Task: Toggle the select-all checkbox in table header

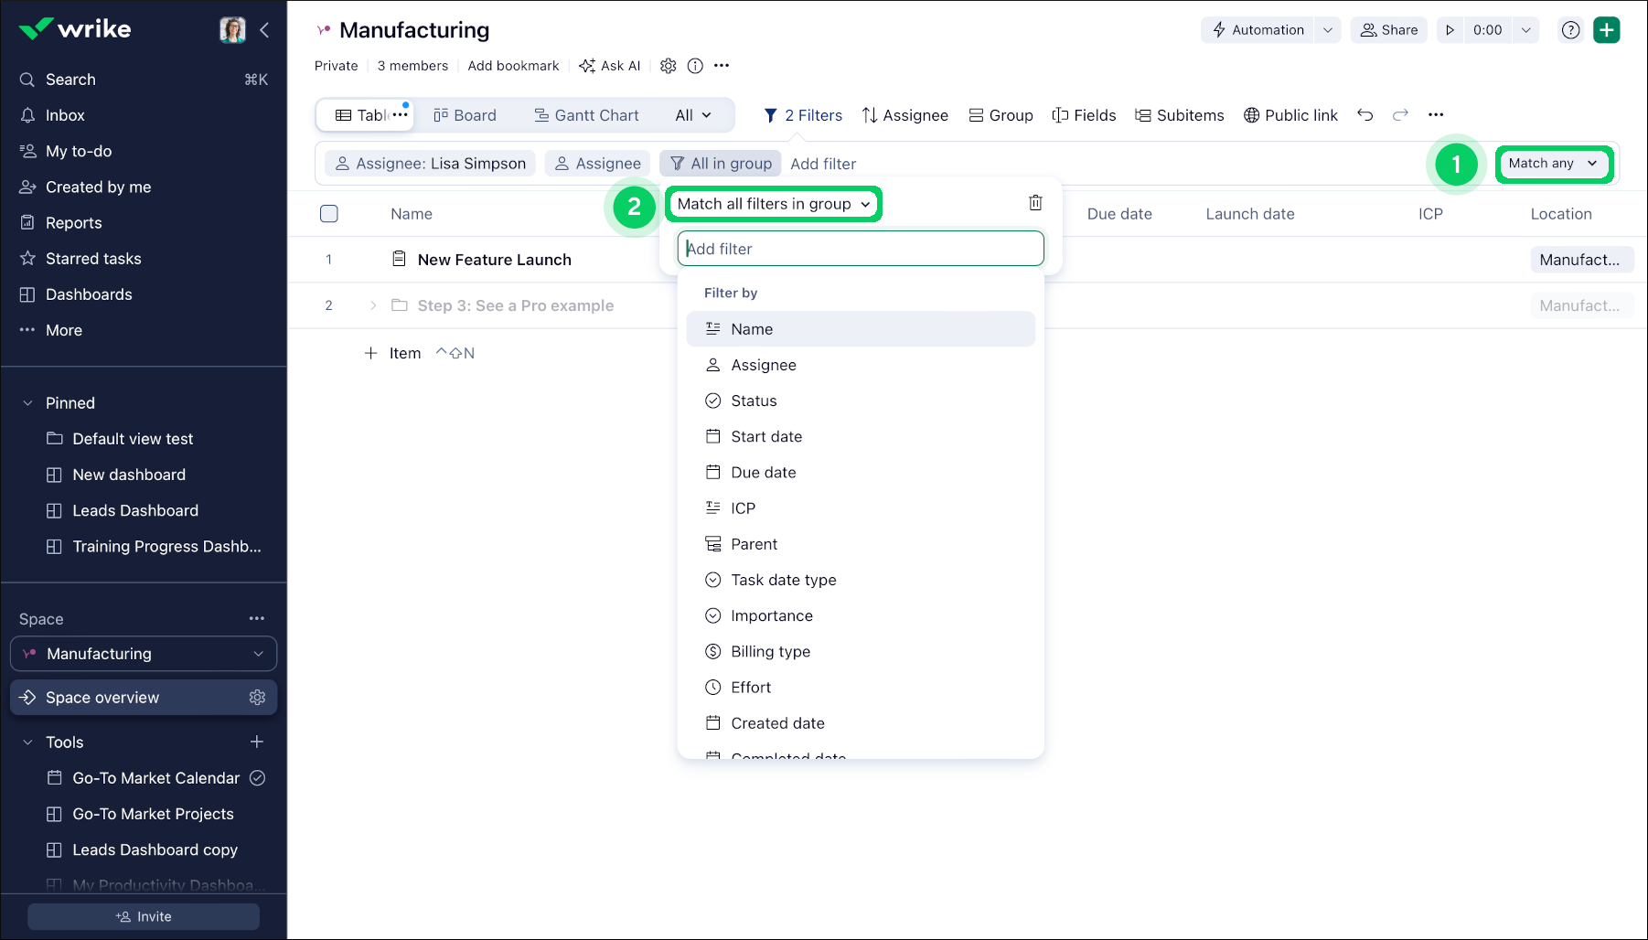Action: click(329, 214)
